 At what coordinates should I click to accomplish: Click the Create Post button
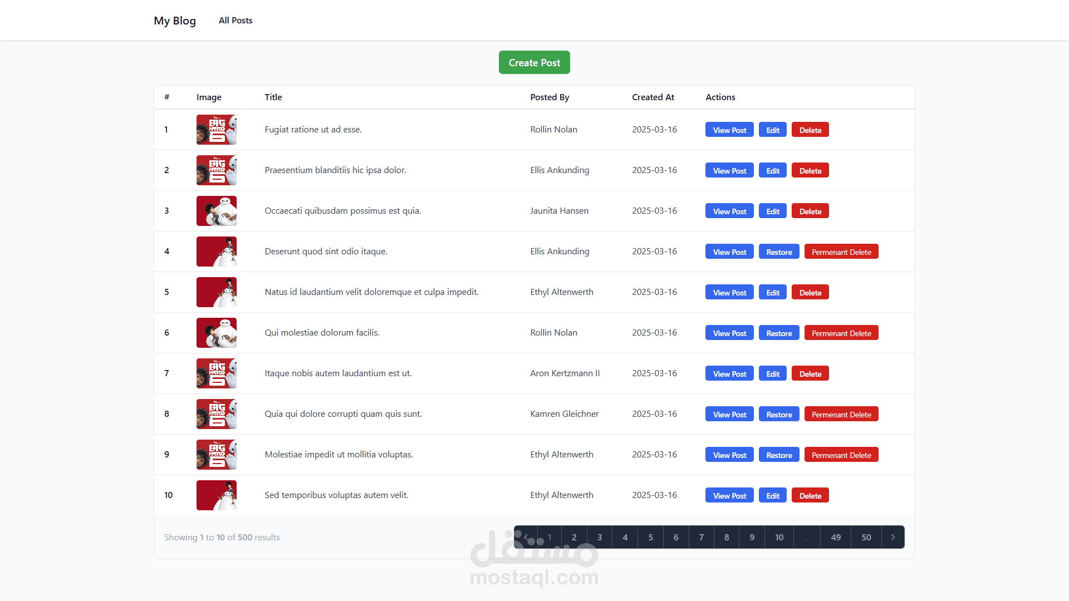click(x=534, y=63)
